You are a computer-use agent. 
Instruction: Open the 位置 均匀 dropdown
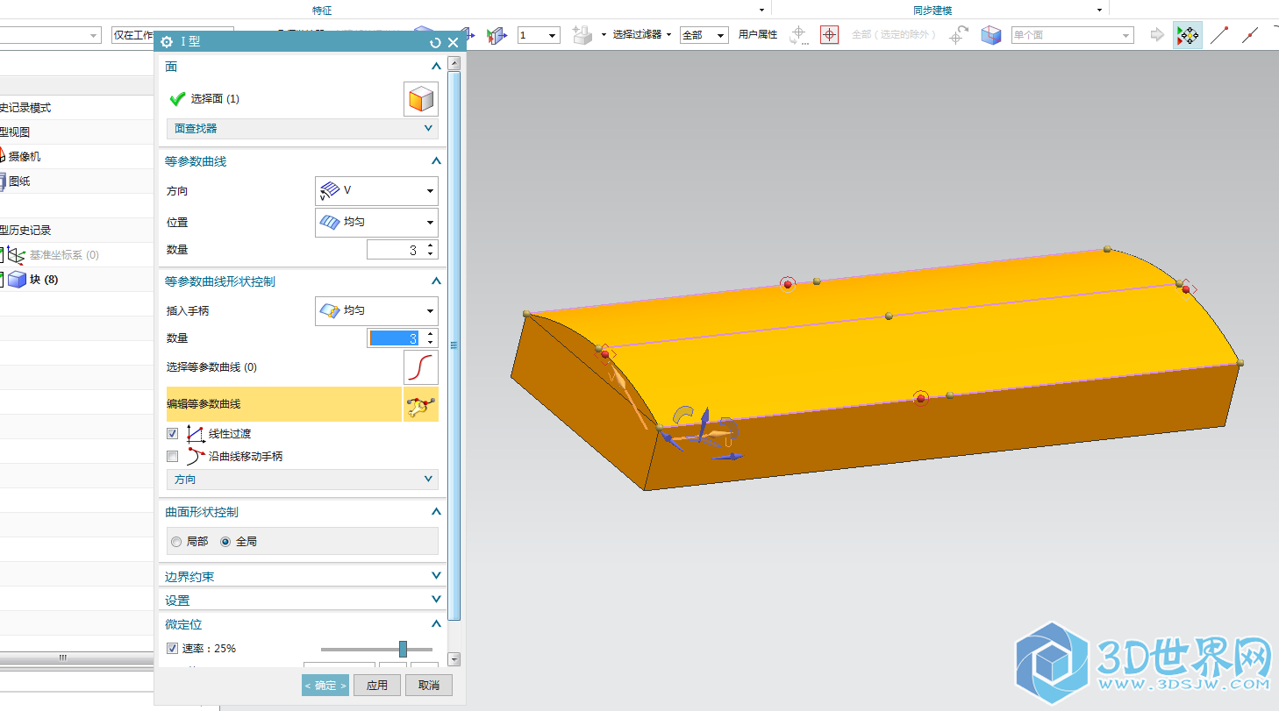376,223
